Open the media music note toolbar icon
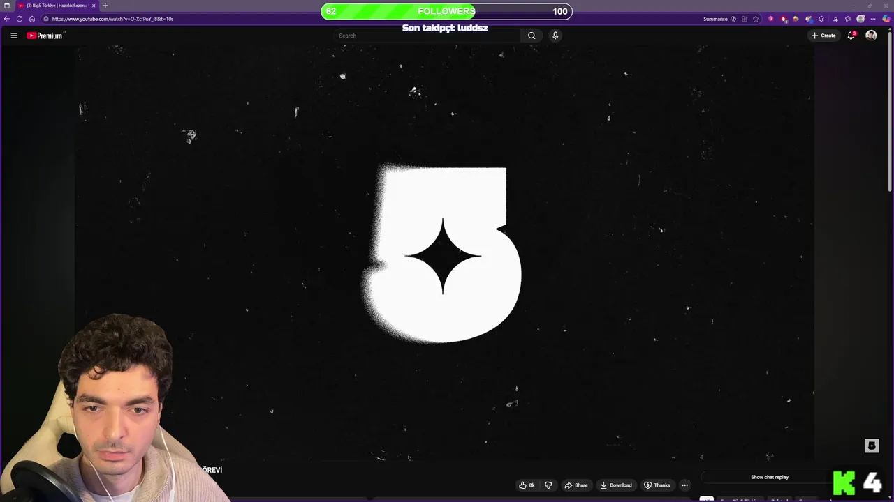 tap(835, 19)
